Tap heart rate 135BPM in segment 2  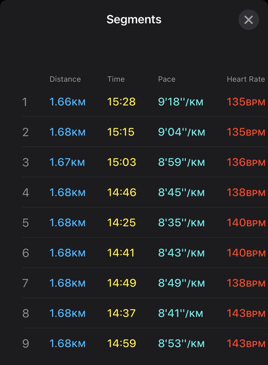click(246, 132)
